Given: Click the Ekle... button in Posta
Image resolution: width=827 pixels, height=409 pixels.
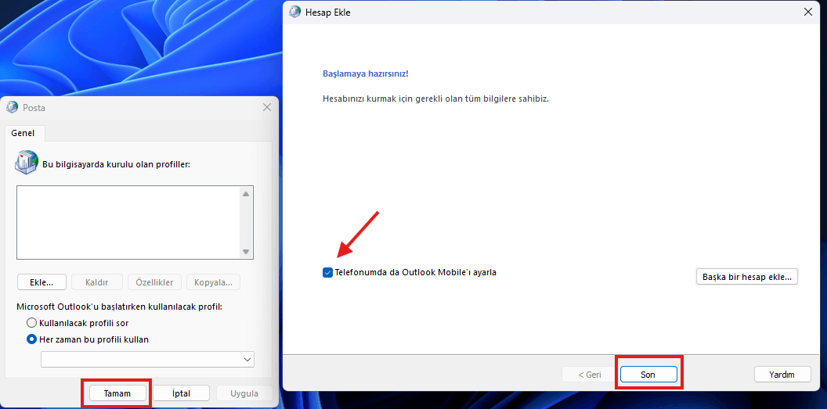Looking at the screenshot, I should click(42, 282).
